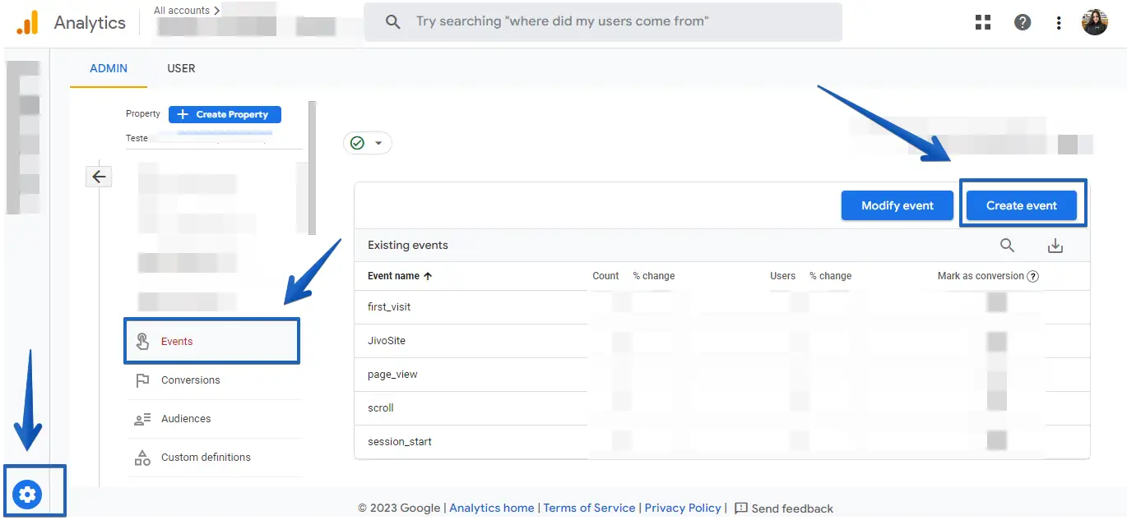Select the ADMIN tab

109,68
